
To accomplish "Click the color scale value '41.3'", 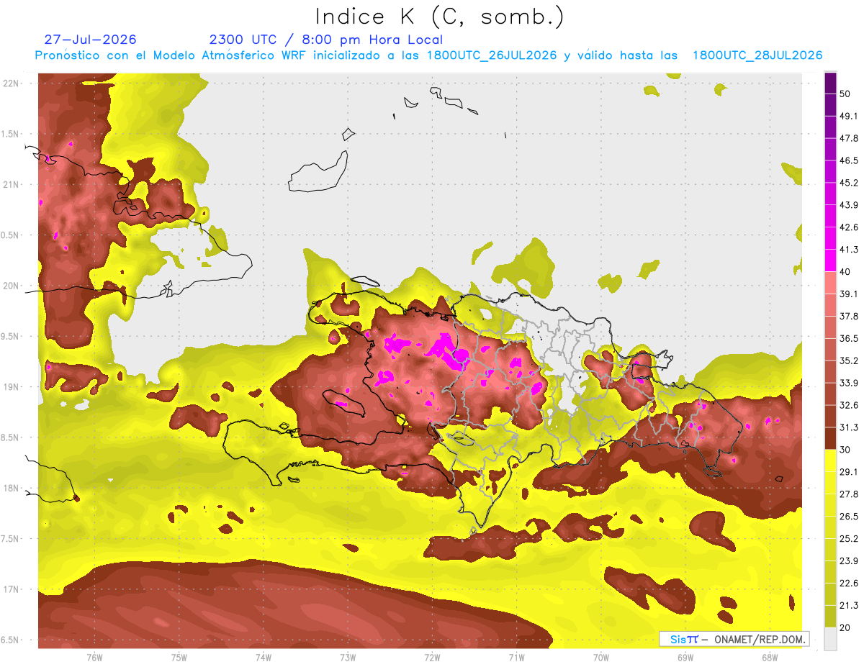I will pos(849,250).
